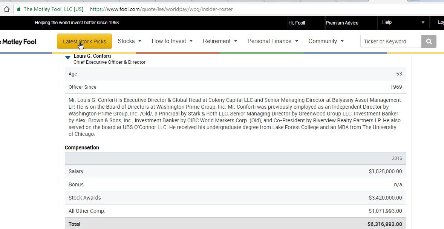Screen dimensions: 444x229
Task: Click the Chief Executive Officer & Director title
Action: pos(110,62)
